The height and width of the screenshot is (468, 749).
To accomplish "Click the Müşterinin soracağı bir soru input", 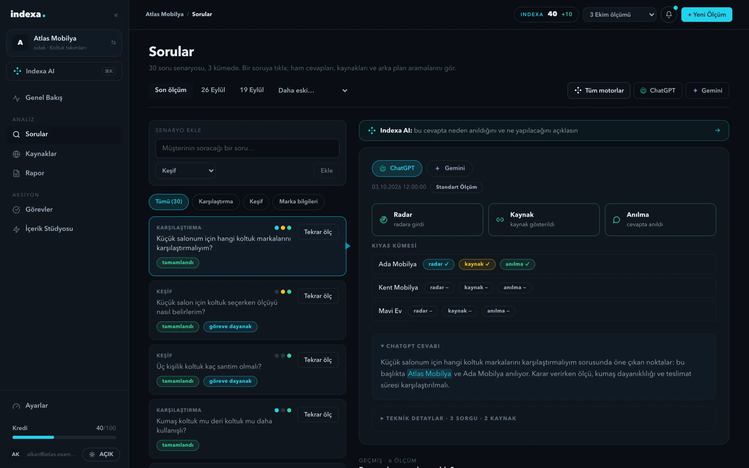I will 247,148.
